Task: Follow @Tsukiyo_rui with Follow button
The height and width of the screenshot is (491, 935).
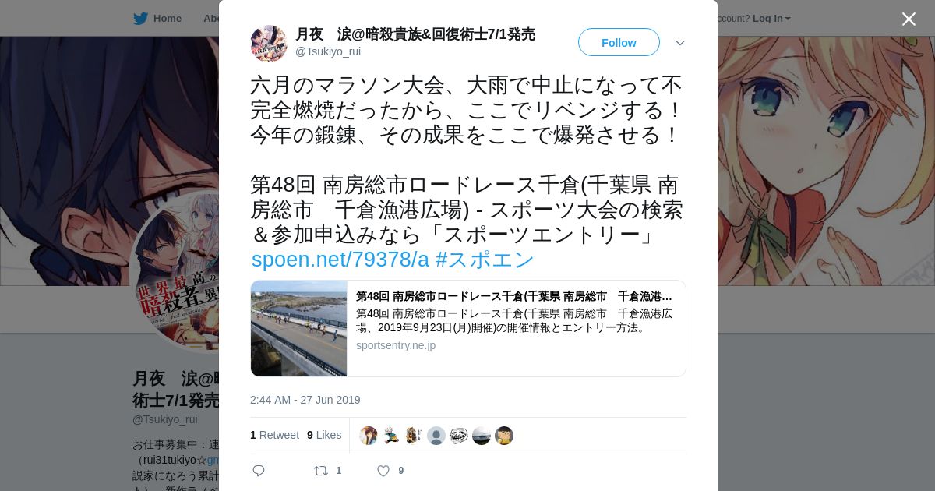Action: click(619, 42)
